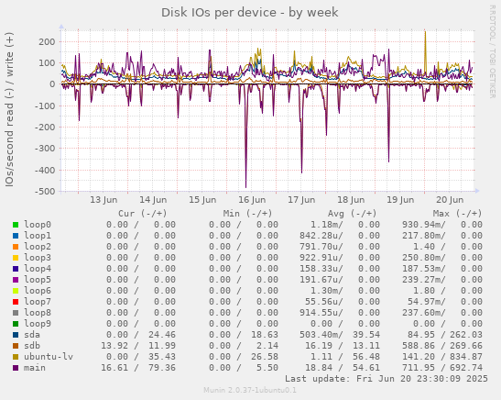Click the loop8 gray legend swatch
Viewport: 501px width, 400px height.
[x=16, y=313]
